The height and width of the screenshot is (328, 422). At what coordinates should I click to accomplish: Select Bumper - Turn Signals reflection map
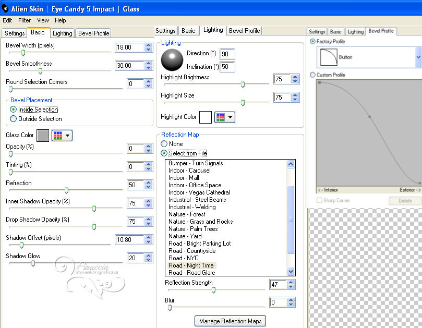196,163
